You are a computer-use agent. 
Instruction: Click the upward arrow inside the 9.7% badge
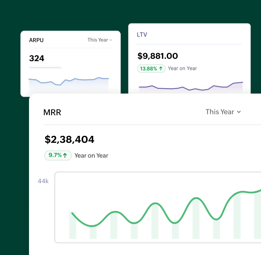pyautogui.click(x=65, y=155)
